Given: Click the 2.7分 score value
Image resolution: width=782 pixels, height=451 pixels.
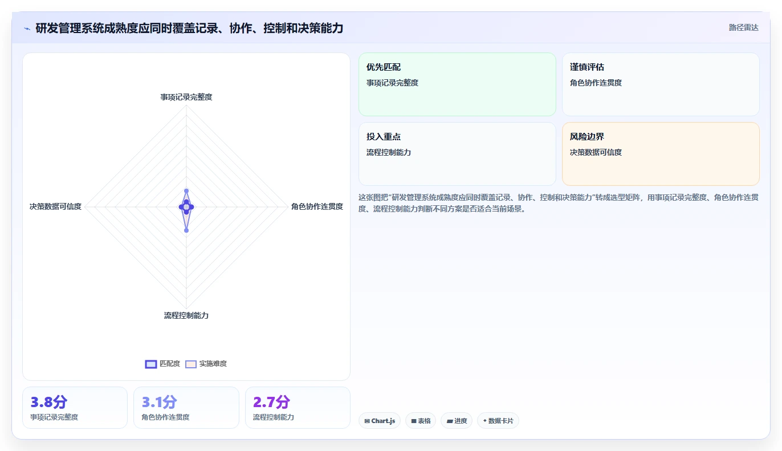Looking at the screenshot, I should pos(271,402).
